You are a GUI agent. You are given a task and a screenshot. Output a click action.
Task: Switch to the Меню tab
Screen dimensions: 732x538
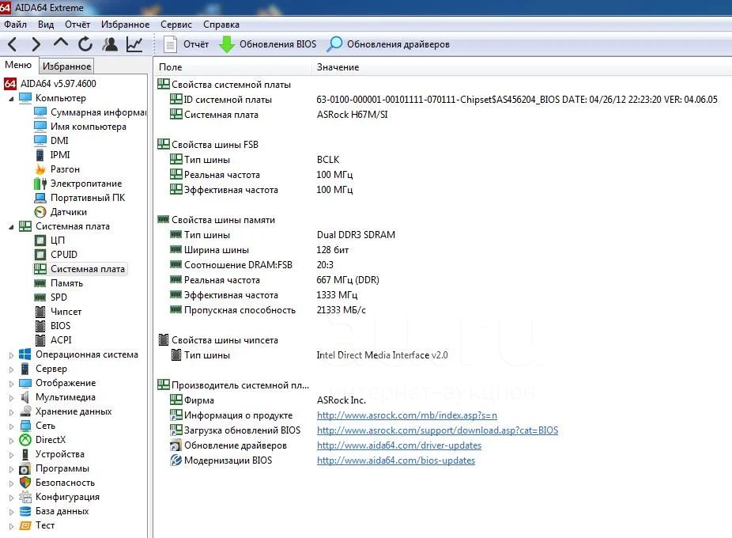tap(18, 65)
